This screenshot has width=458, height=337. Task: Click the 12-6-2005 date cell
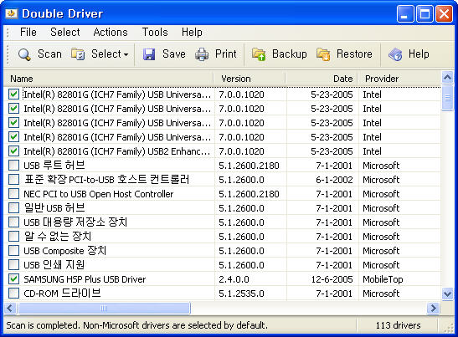click(332, 279)
